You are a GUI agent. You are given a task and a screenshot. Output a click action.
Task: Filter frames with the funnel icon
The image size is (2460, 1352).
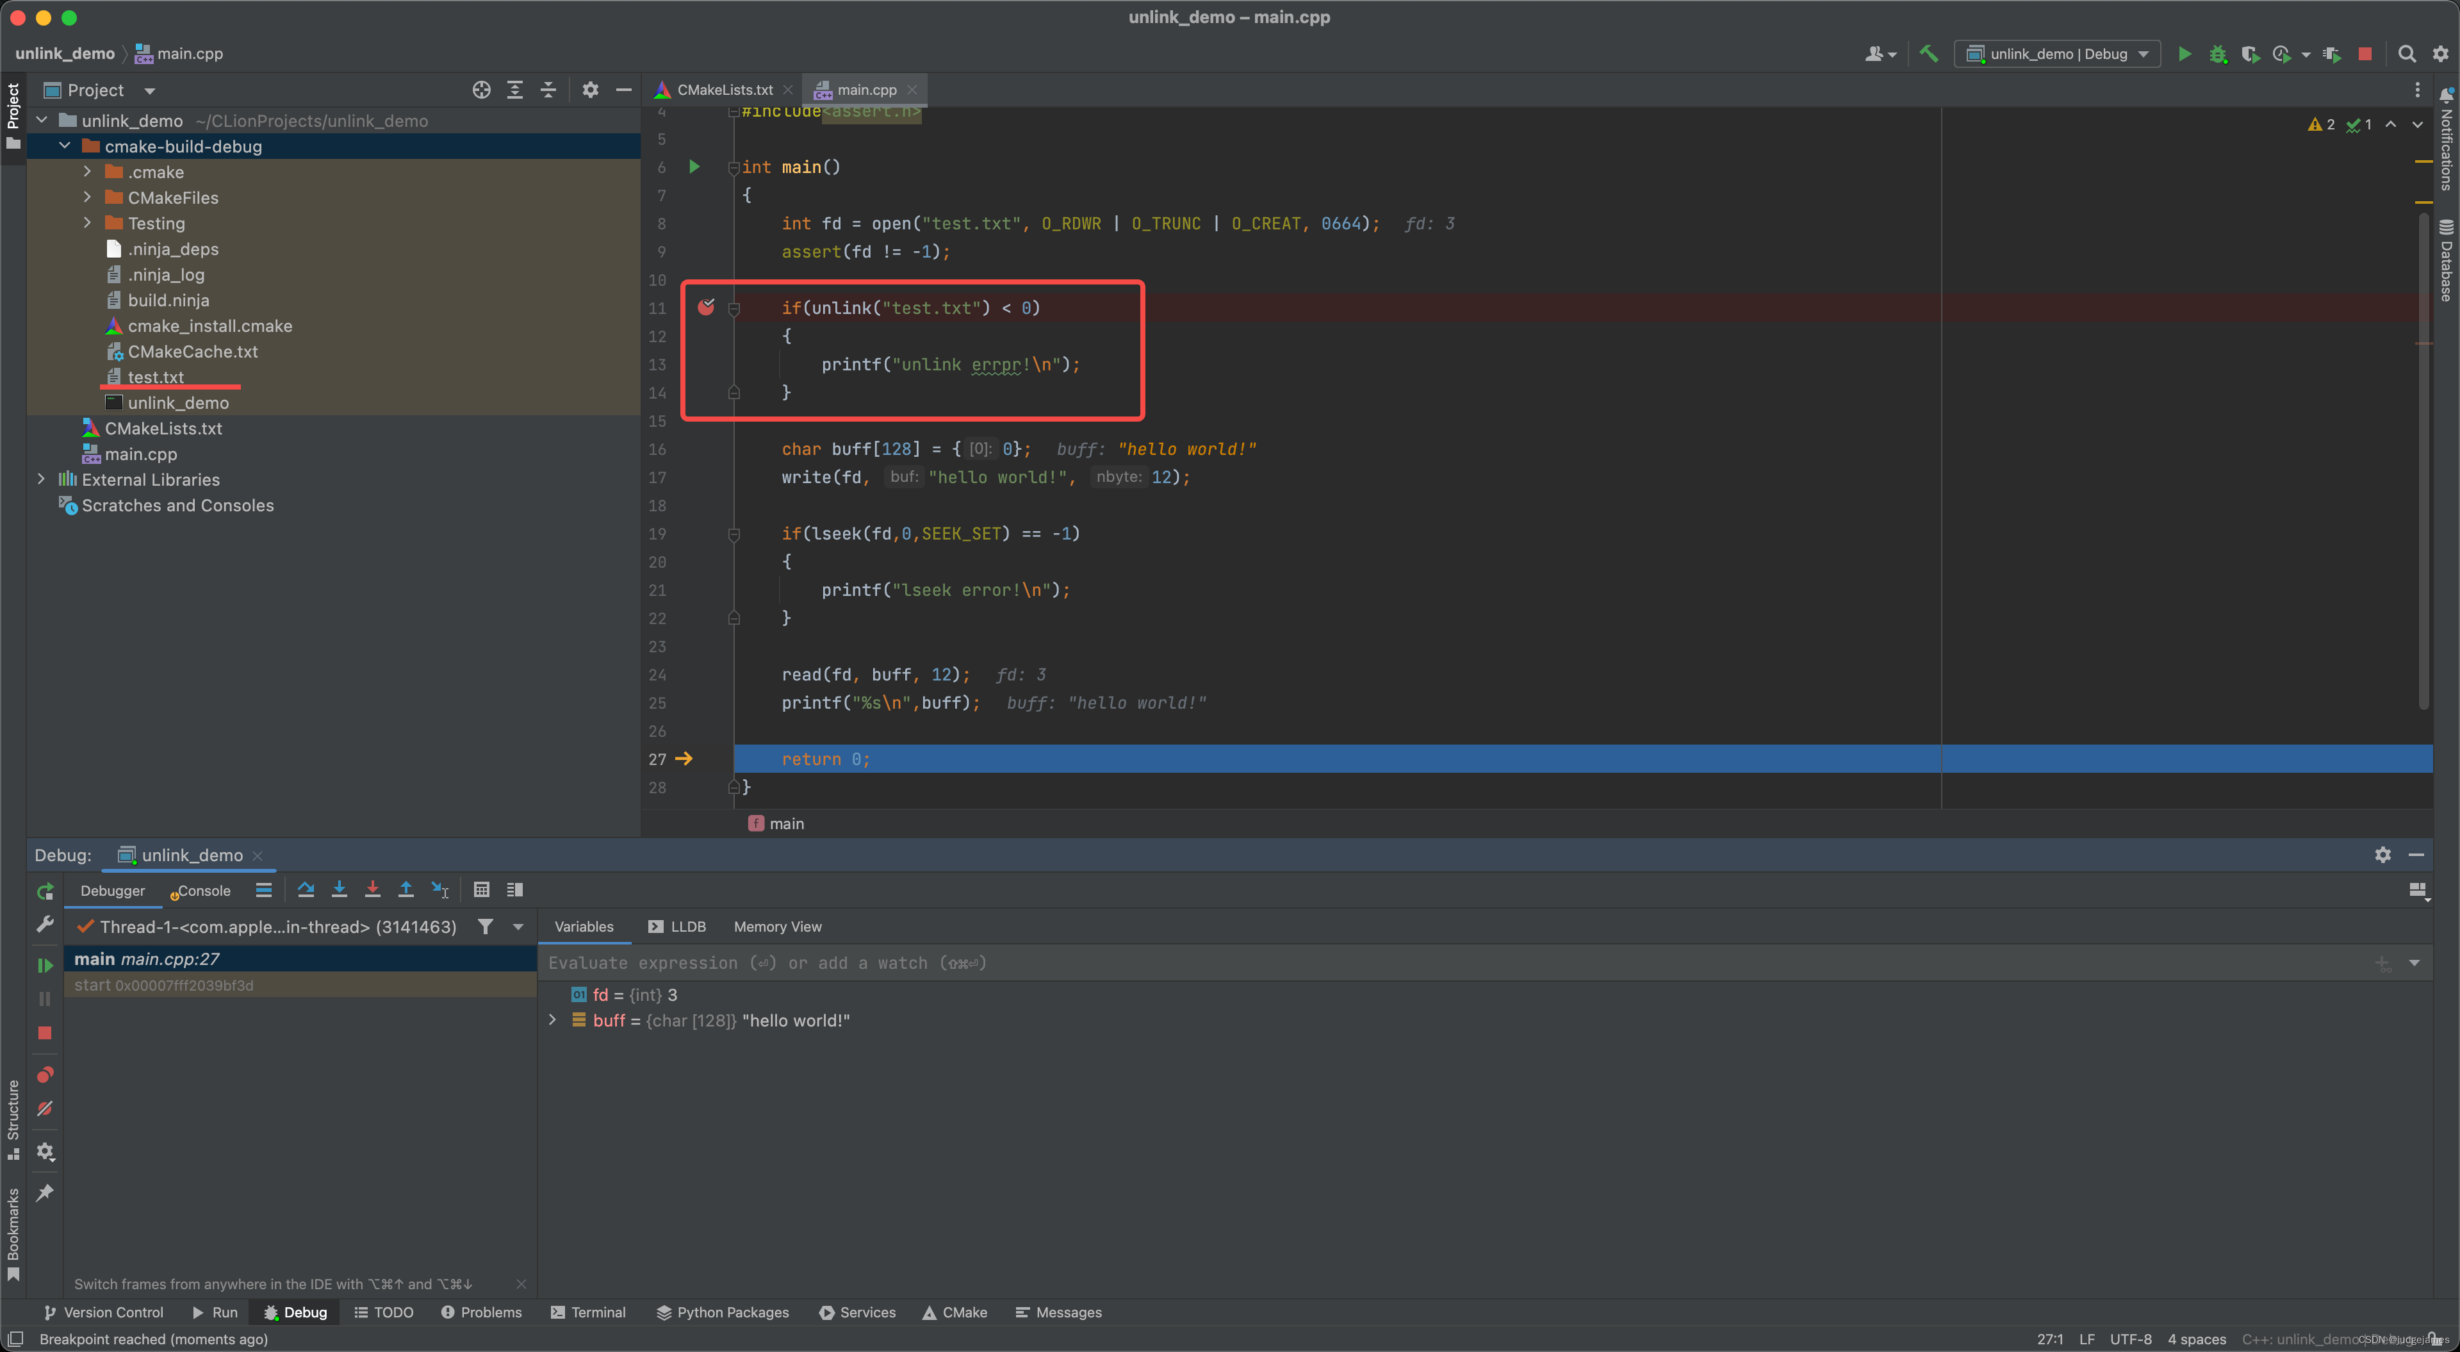[485, 926]
